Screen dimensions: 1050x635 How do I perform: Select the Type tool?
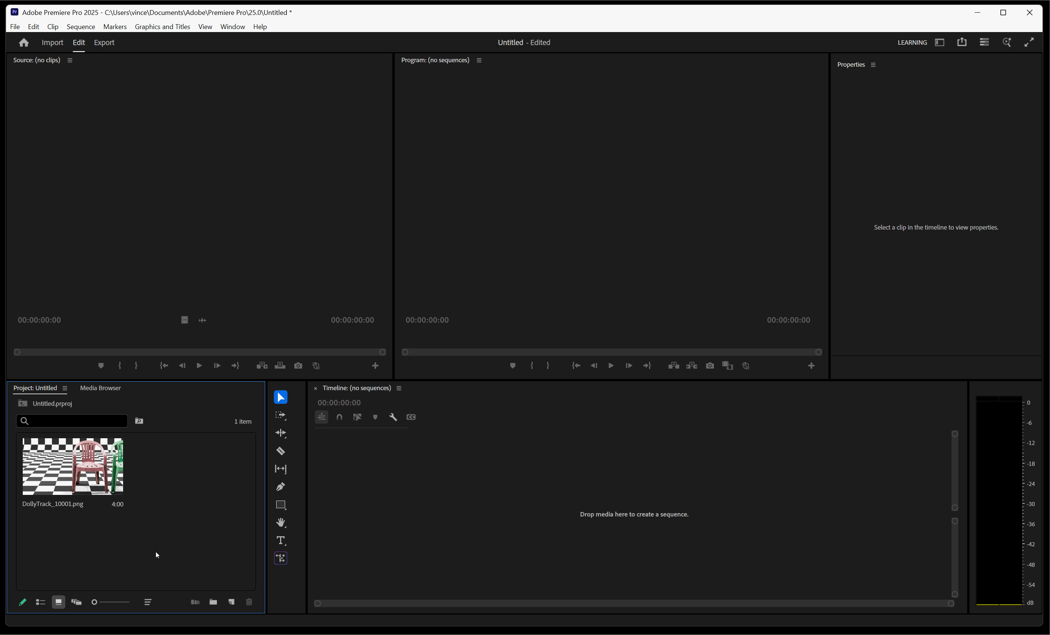pyautogui.click(x=280, y=540)
